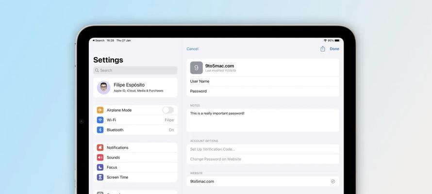Tap the magnifier icon in the Search field
The height and width of the screenshot is (194, 432).
(97, 70)
